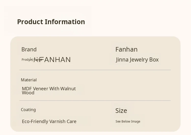The width and height of the screenshot is (191, 135).
Task: Select the 'Fanhan' brand value text
Action: (126, 49)
